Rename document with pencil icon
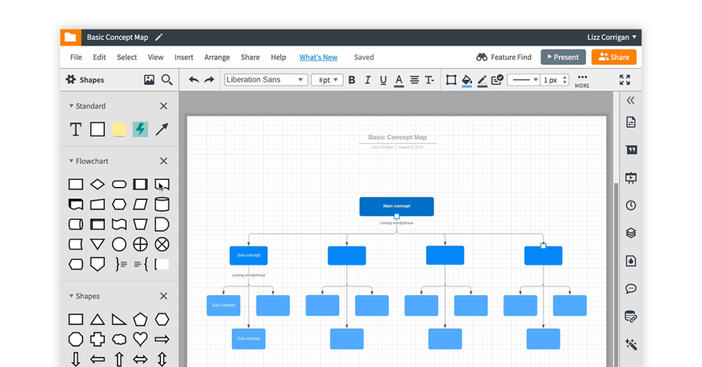 pyautogui.click(x=159, y=38)
